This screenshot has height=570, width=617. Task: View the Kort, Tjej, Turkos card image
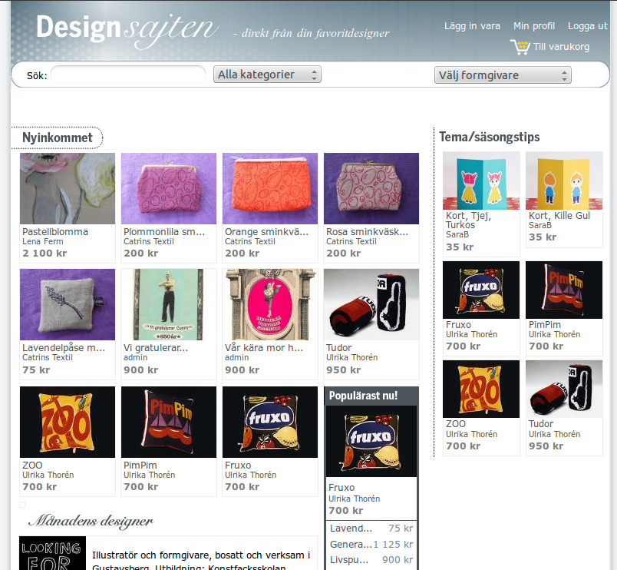[x=481, y=181]
